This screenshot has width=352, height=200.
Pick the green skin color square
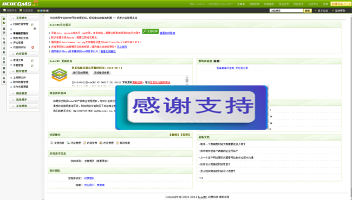pyautogui.click(x=38, y=10)
